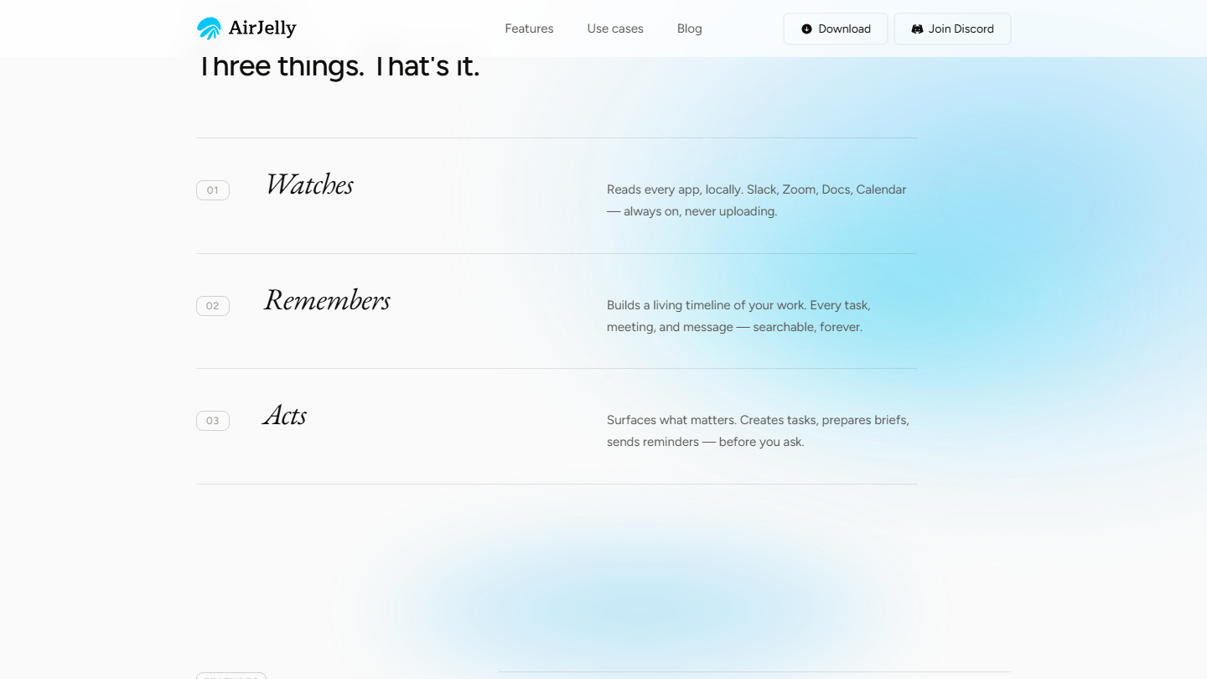Click the Join Discord button
Image resolution: width=1207 pixels, height=679 pixels.
click(x=952, y=29)
